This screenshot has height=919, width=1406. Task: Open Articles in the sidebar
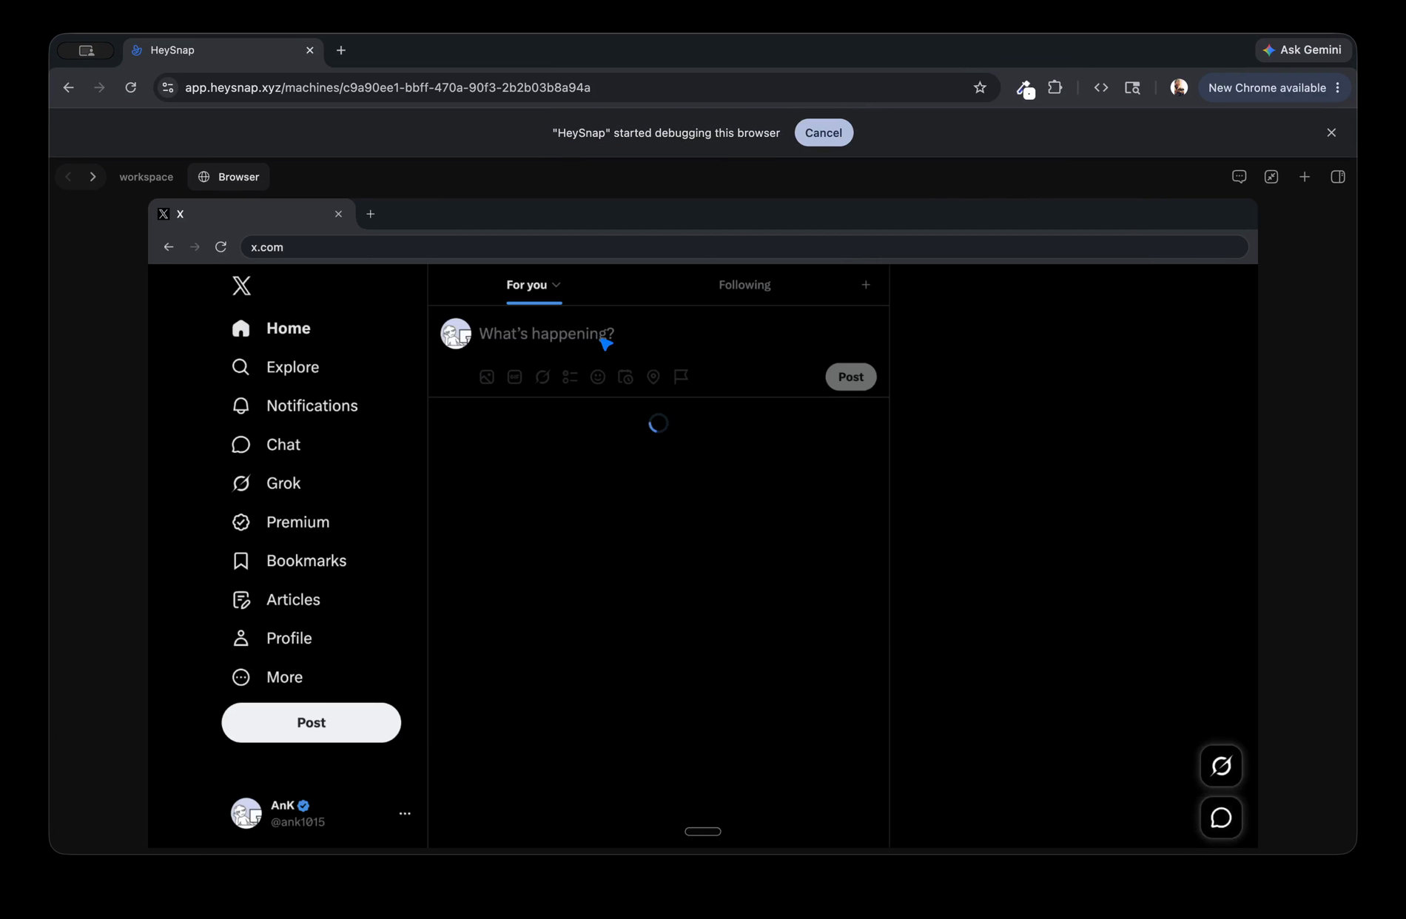point(276,599)
